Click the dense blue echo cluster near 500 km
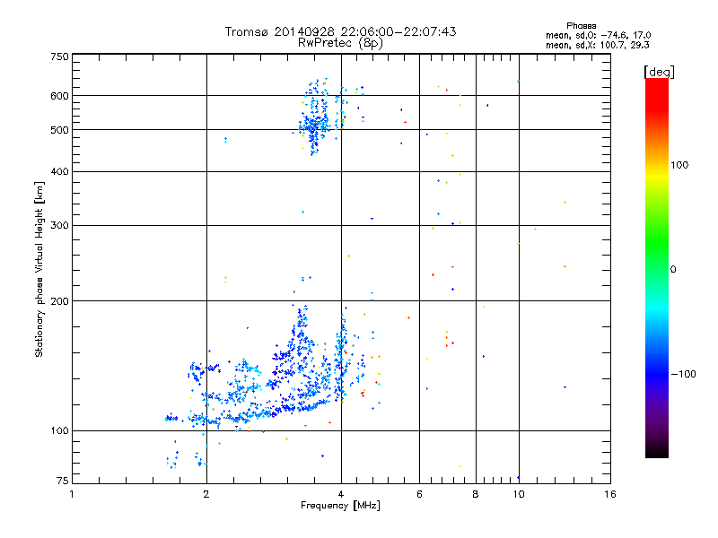The width and height of the screenshot is (718, 538). tap(313, 126)
